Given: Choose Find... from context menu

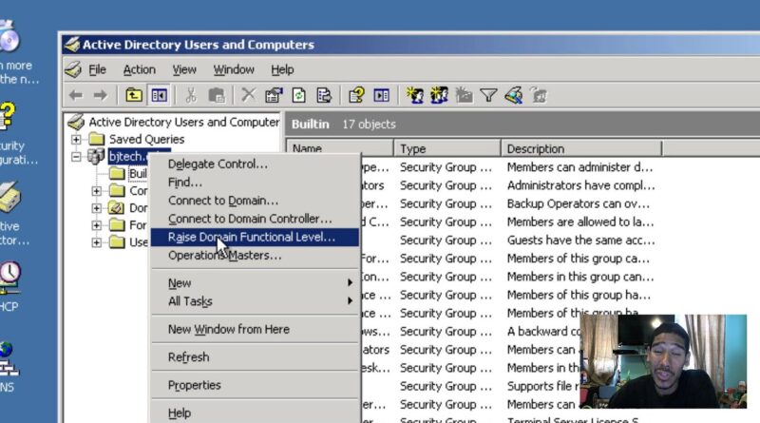Looking at the screenshot, I should [255, 183].
